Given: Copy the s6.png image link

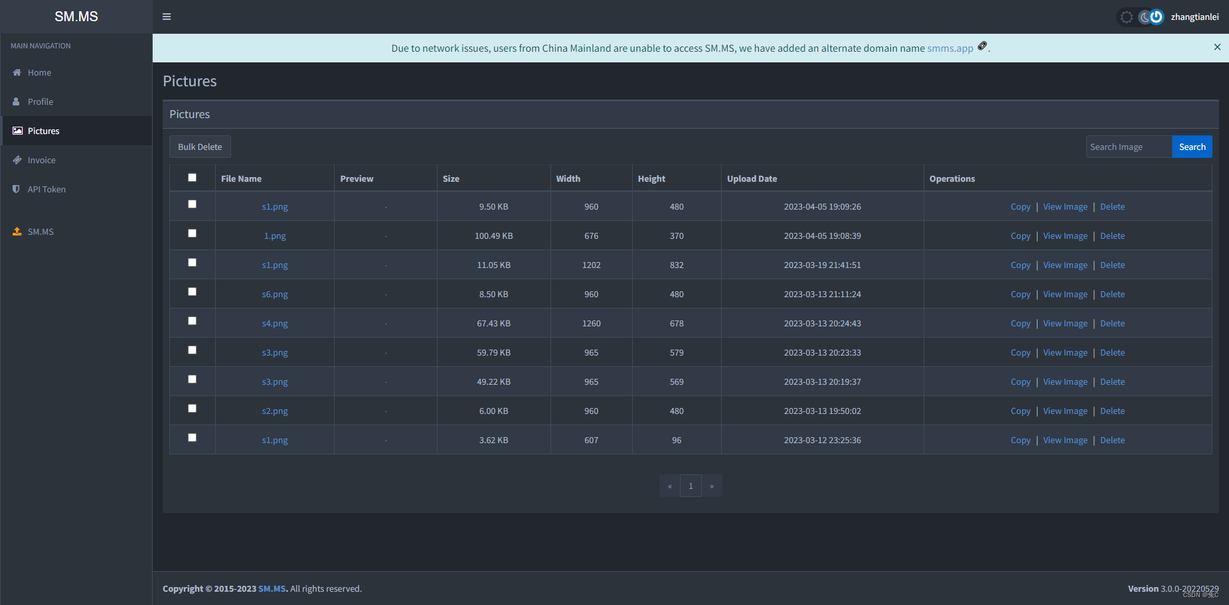Looking at the screenshot, I should coord(1021,295).
